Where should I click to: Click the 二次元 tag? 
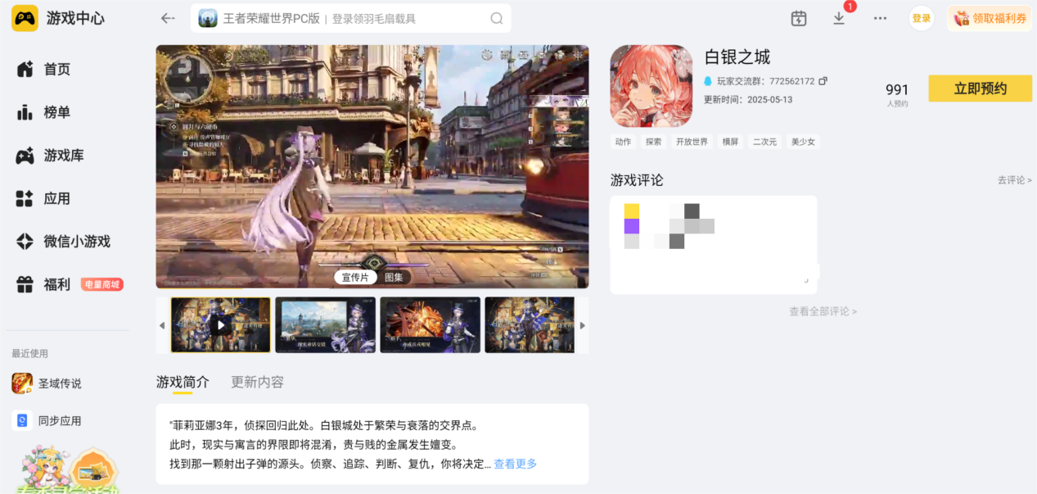tap(765, 142)
